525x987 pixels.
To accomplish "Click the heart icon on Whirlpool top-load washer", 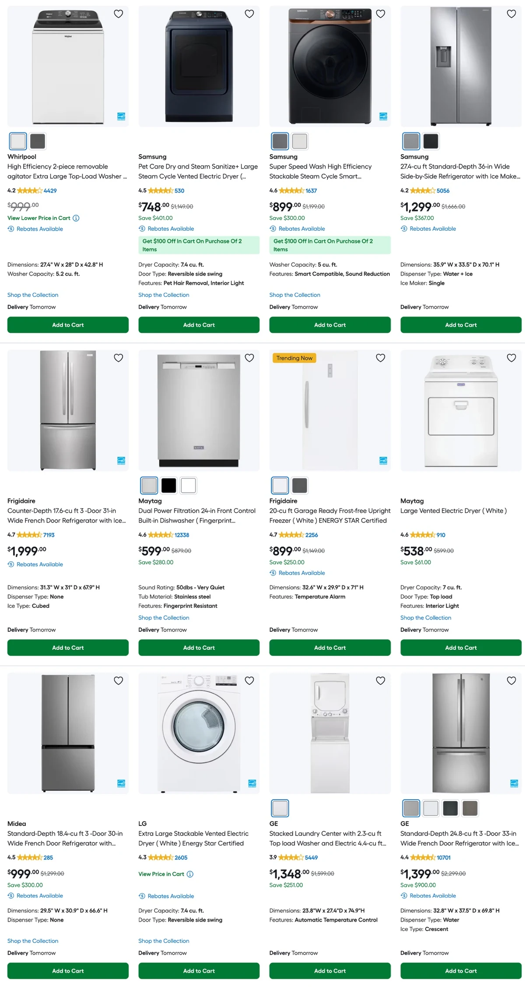I will point(118,14).
